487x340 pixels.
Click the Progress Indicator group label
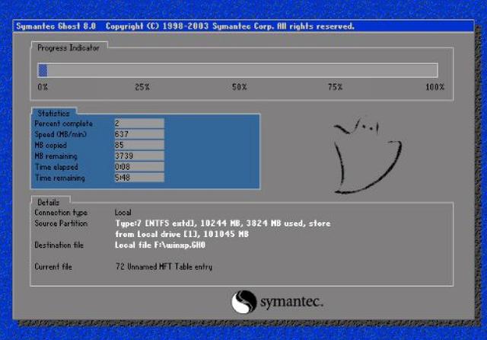pyautogui.click(x=68, y=47)
